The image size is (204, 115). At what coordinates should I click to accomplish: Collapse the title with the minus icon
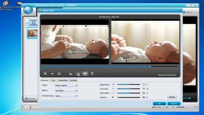pos(27,23)
